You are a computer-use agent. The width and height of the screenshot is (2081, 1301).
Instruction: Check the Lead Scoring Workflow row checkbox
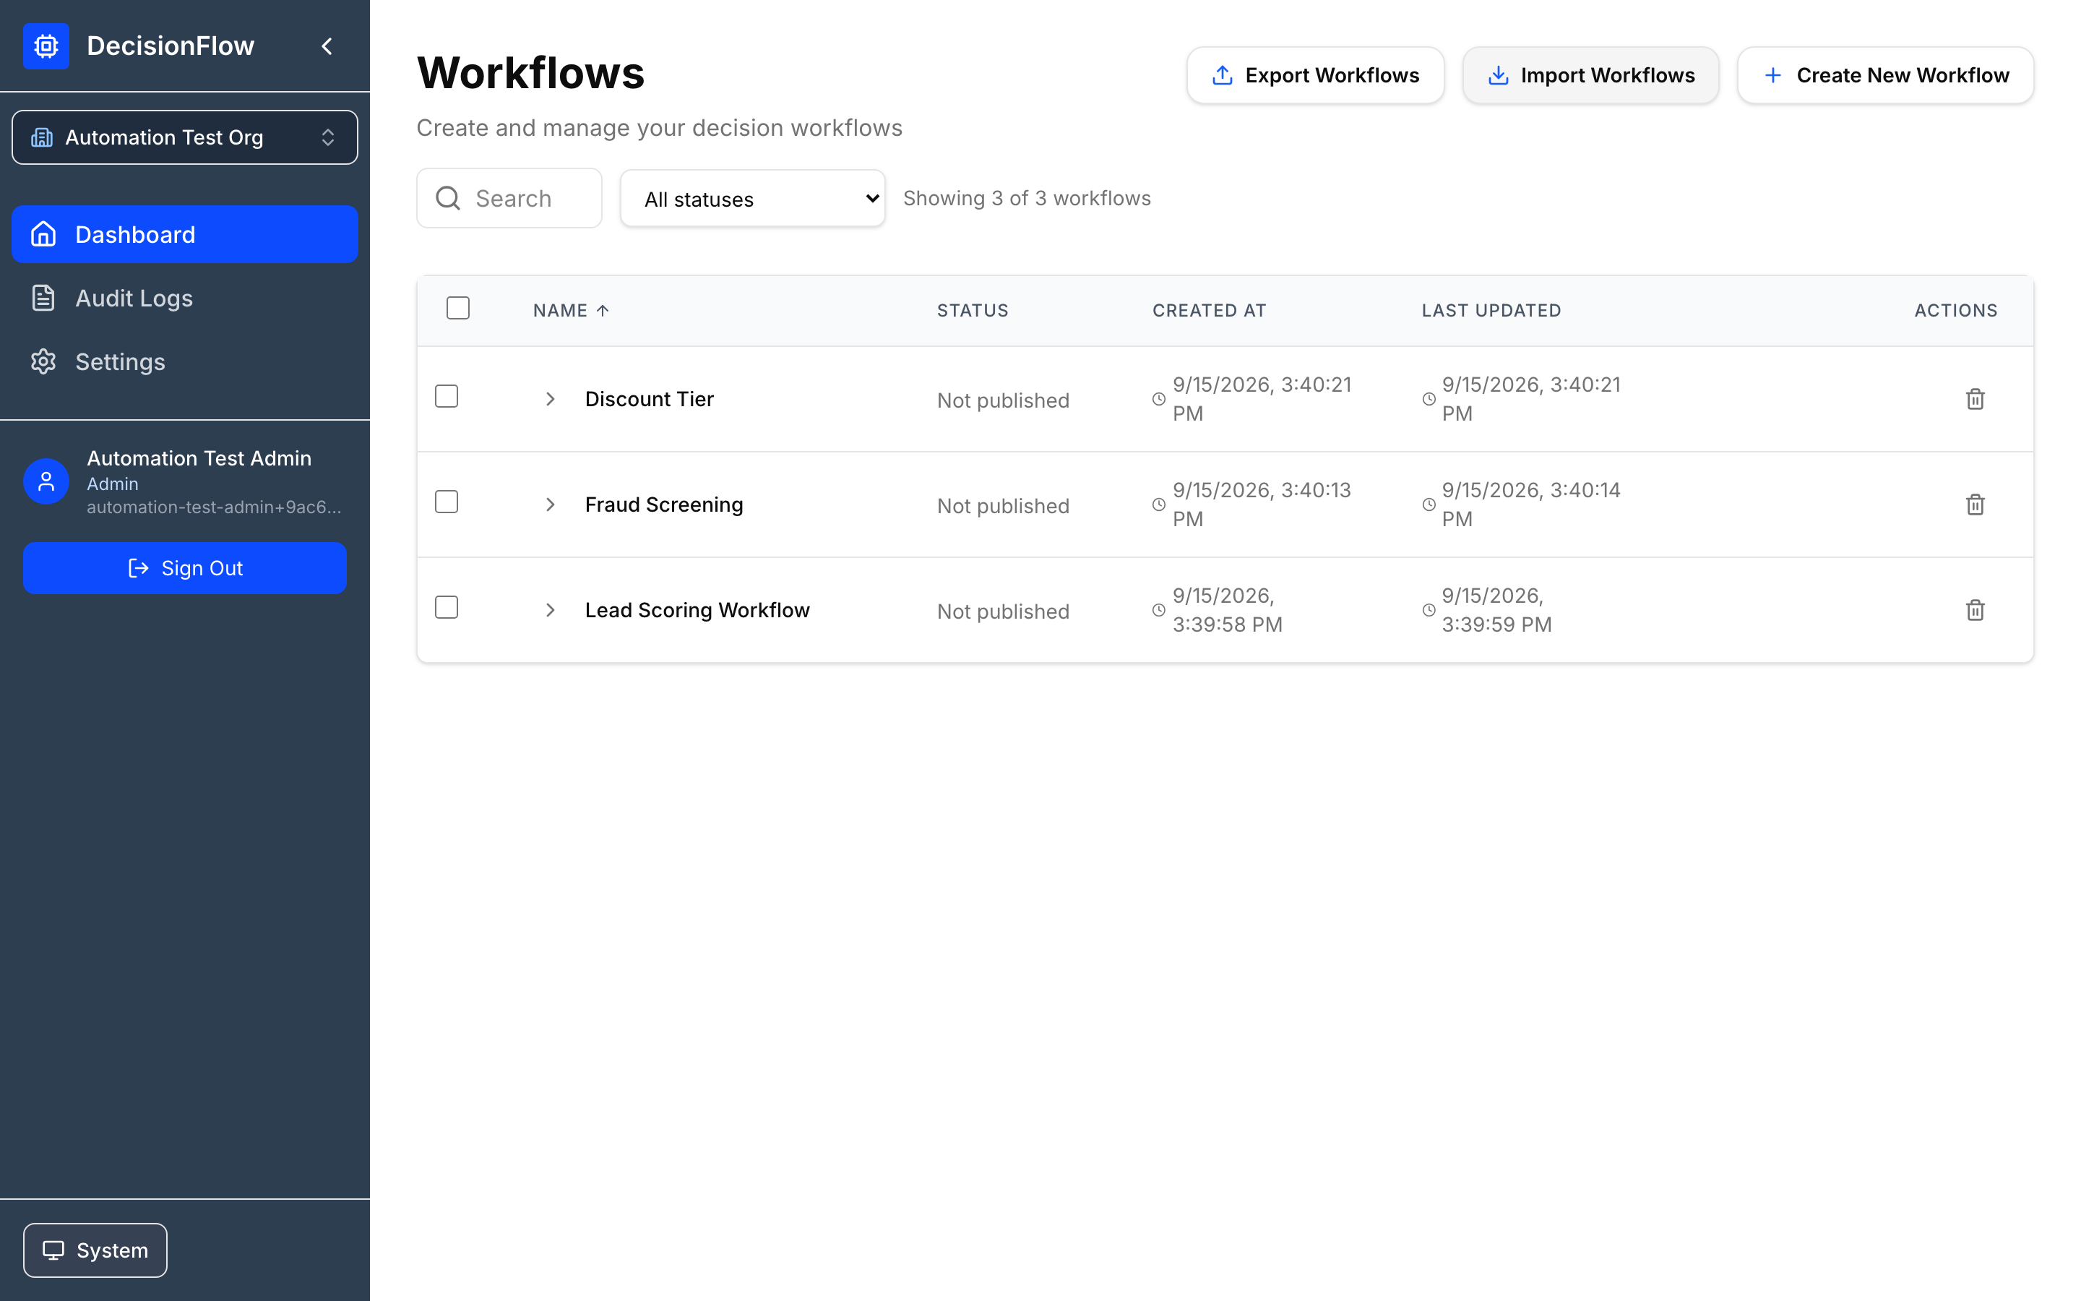447,607
